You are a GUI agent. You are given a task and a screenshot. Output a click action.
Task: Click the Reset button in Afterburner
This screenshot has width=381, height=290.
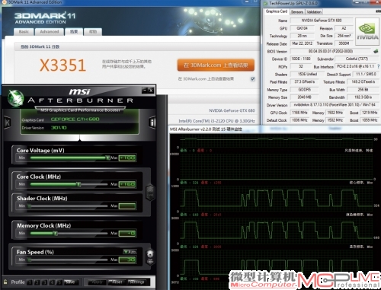click(x=117, y=282)
